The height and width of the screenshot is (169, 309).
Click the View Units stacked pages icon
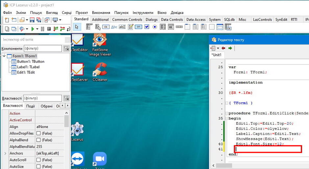click(7, 29)
